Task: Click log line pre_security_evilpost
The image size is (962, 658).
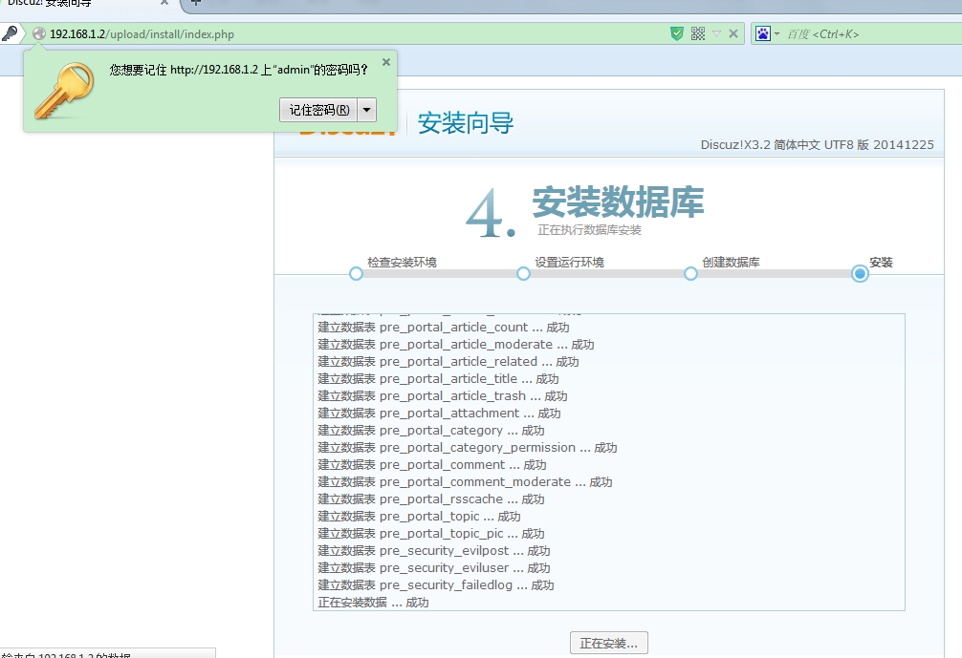Action: 434,550
